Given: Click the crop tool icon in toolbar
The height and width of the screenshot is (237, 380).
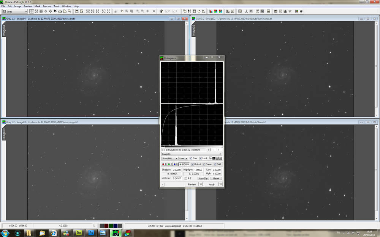Looking at the screenshot, I should [56, 11].
